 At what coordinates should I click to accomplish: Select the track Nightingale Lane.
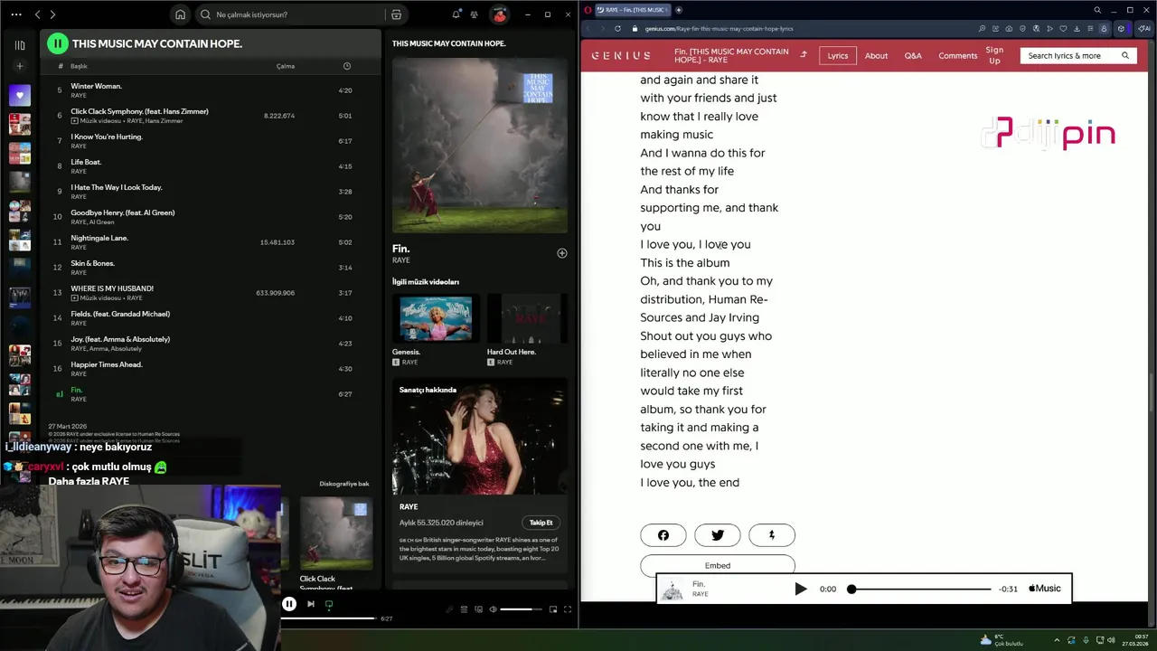coord(99,238)
